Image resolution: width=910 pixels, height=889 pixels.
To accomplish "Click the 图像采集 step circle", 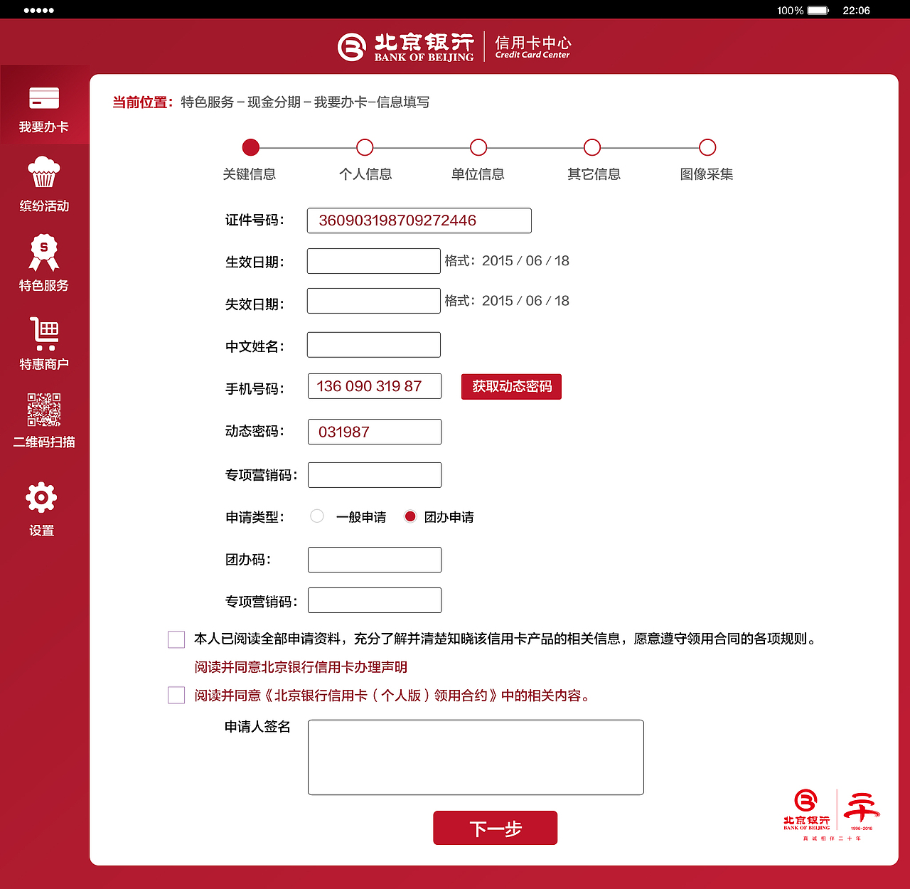I will click(x=707, y=147).
